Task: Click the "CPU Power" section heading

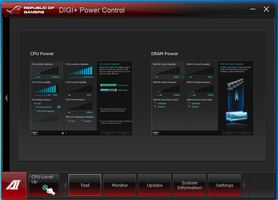Action: point(42,54)
